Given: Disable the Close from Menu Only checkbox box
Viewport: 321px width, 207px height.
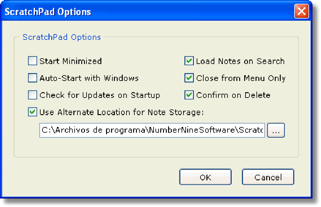Looking at the screenshot, I should click(x=189, y=78).
